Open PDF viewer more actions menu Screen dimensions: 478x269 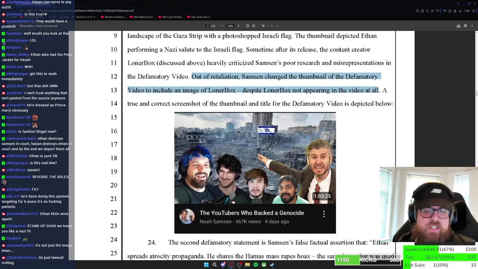point(472,26)
